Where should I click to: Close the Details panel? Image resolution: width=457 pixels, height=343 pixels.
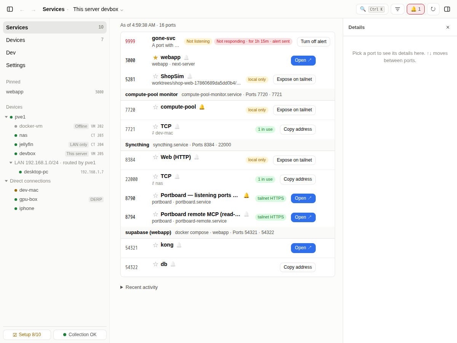point(448,27)
